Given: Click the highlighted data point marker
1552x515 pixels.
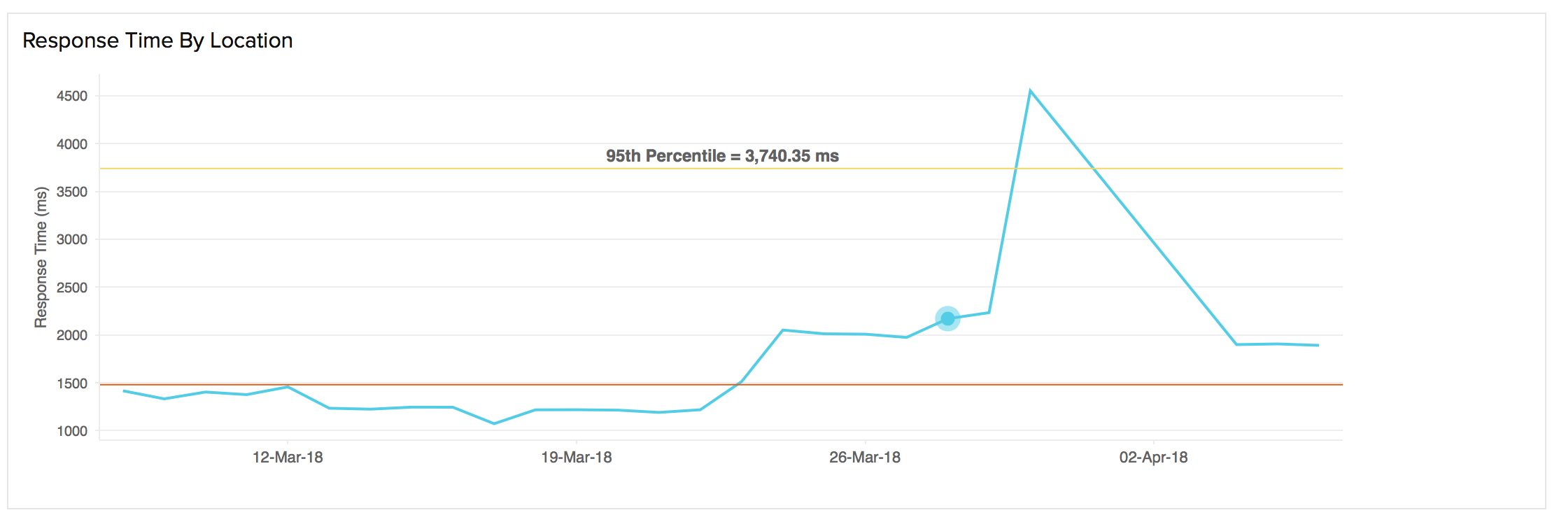Looking at the screenshot, I should pos(947,319).
